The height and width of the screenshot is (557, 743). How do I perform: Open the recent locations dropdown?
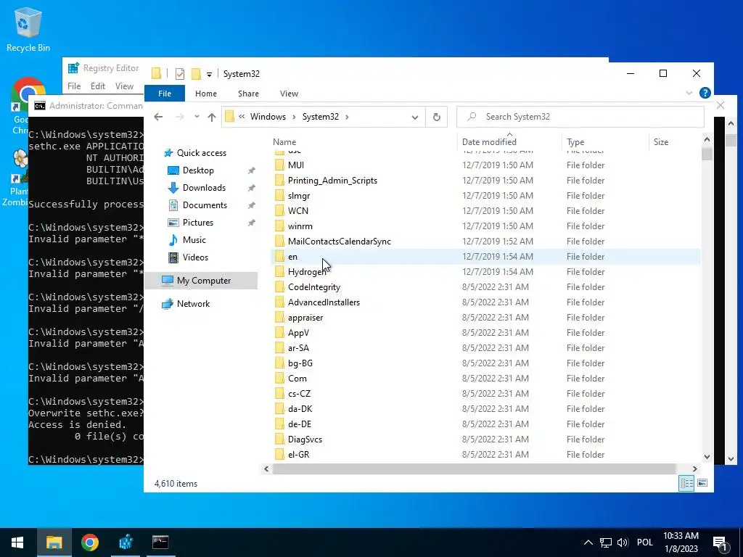(x=197, y=117)
